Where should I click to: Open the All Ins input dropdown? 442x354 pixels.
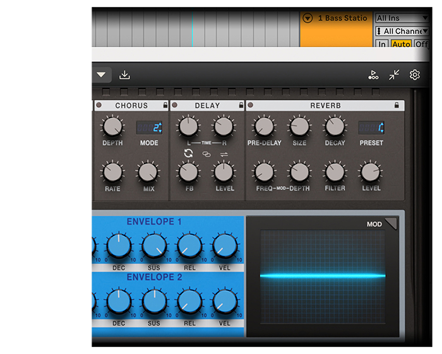point(402,18)
